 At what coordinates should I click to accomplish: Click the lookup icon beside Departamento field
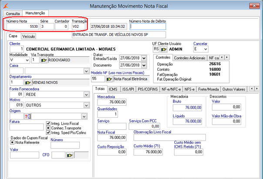[x=28, y=83]
